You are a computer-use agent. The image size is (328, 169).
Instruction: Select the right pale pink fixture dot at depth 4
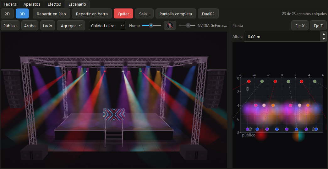299,105
